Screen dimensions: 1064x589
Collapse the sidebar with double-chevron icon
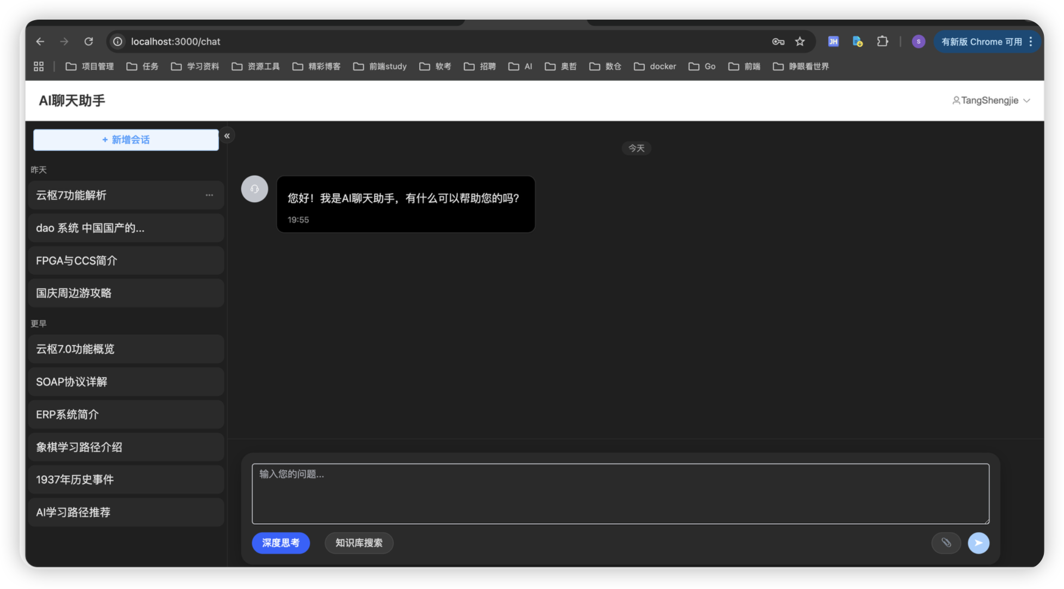pos(227,136)
